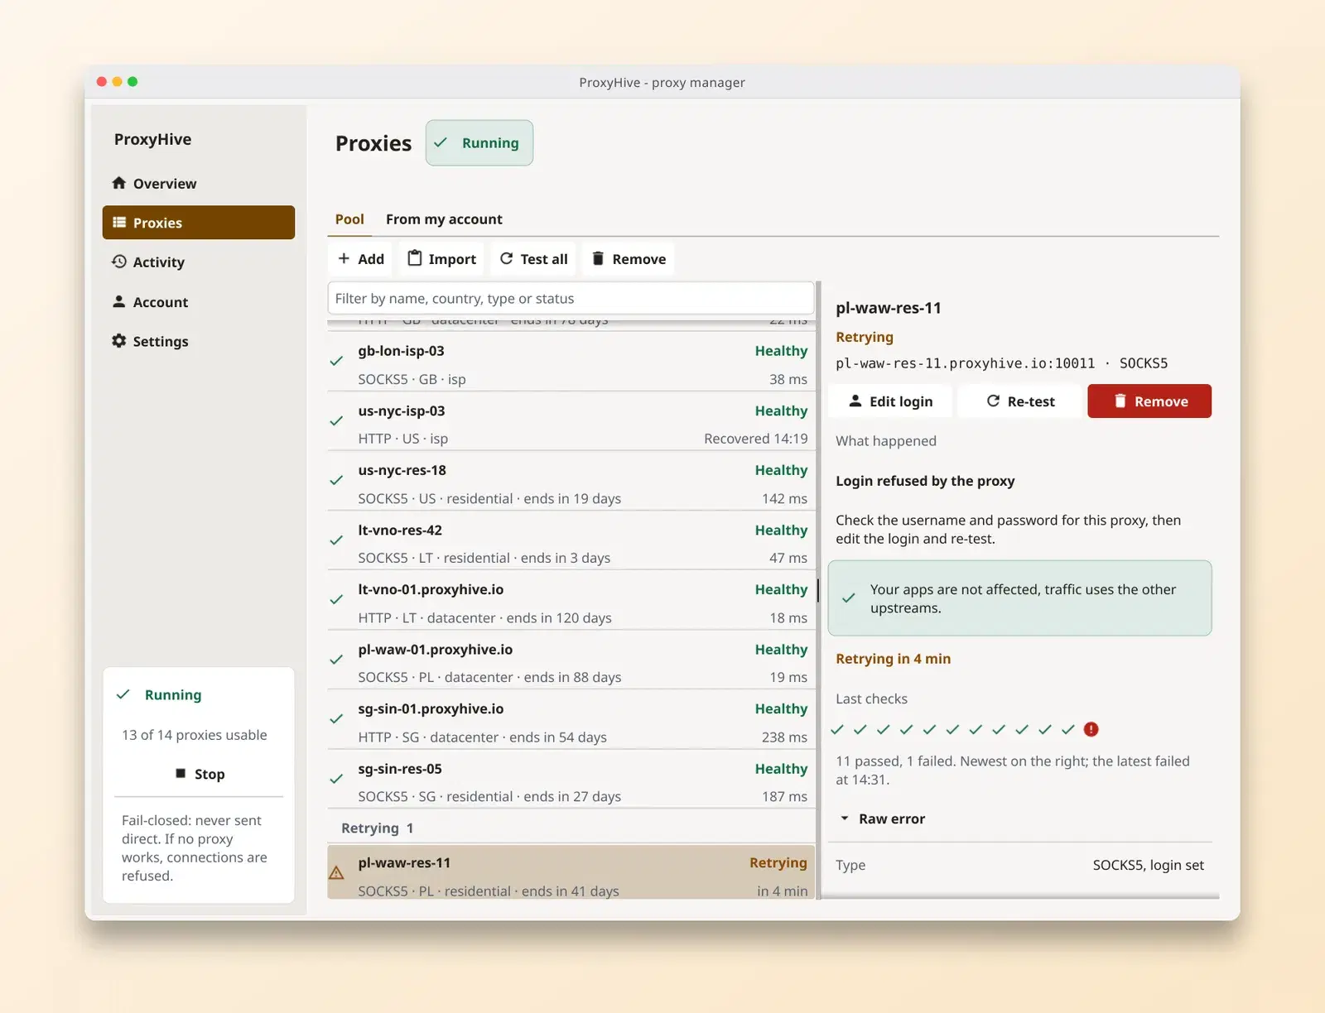Viewport: 1325px width, 1013px height.
Task: Click the 13 of 14 proxies usable text
Action: tap(195, 735)
